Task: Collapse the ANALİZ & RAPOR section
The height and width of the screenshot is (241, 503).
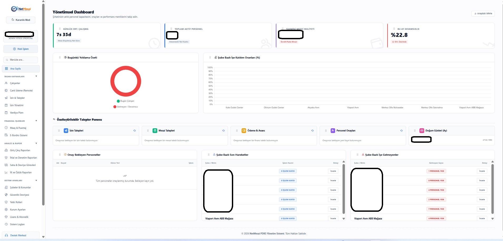Action: (x=36, y=143)
